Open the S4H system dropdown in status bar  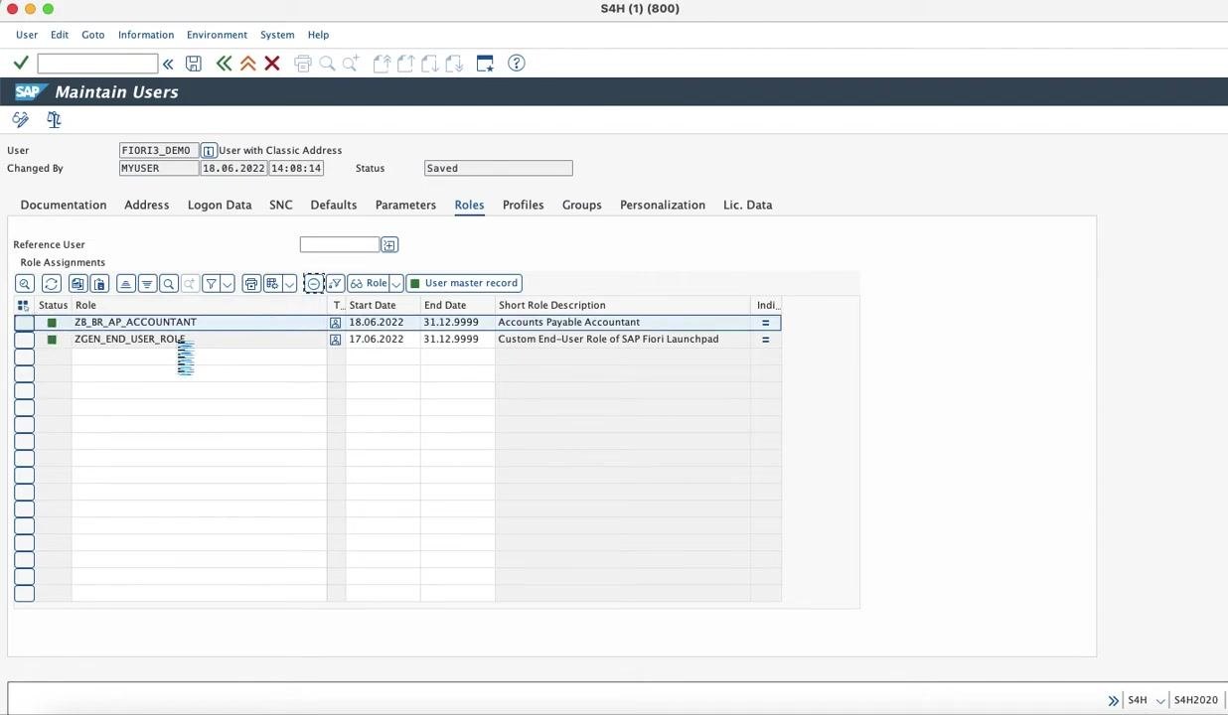click(1159, 701)
